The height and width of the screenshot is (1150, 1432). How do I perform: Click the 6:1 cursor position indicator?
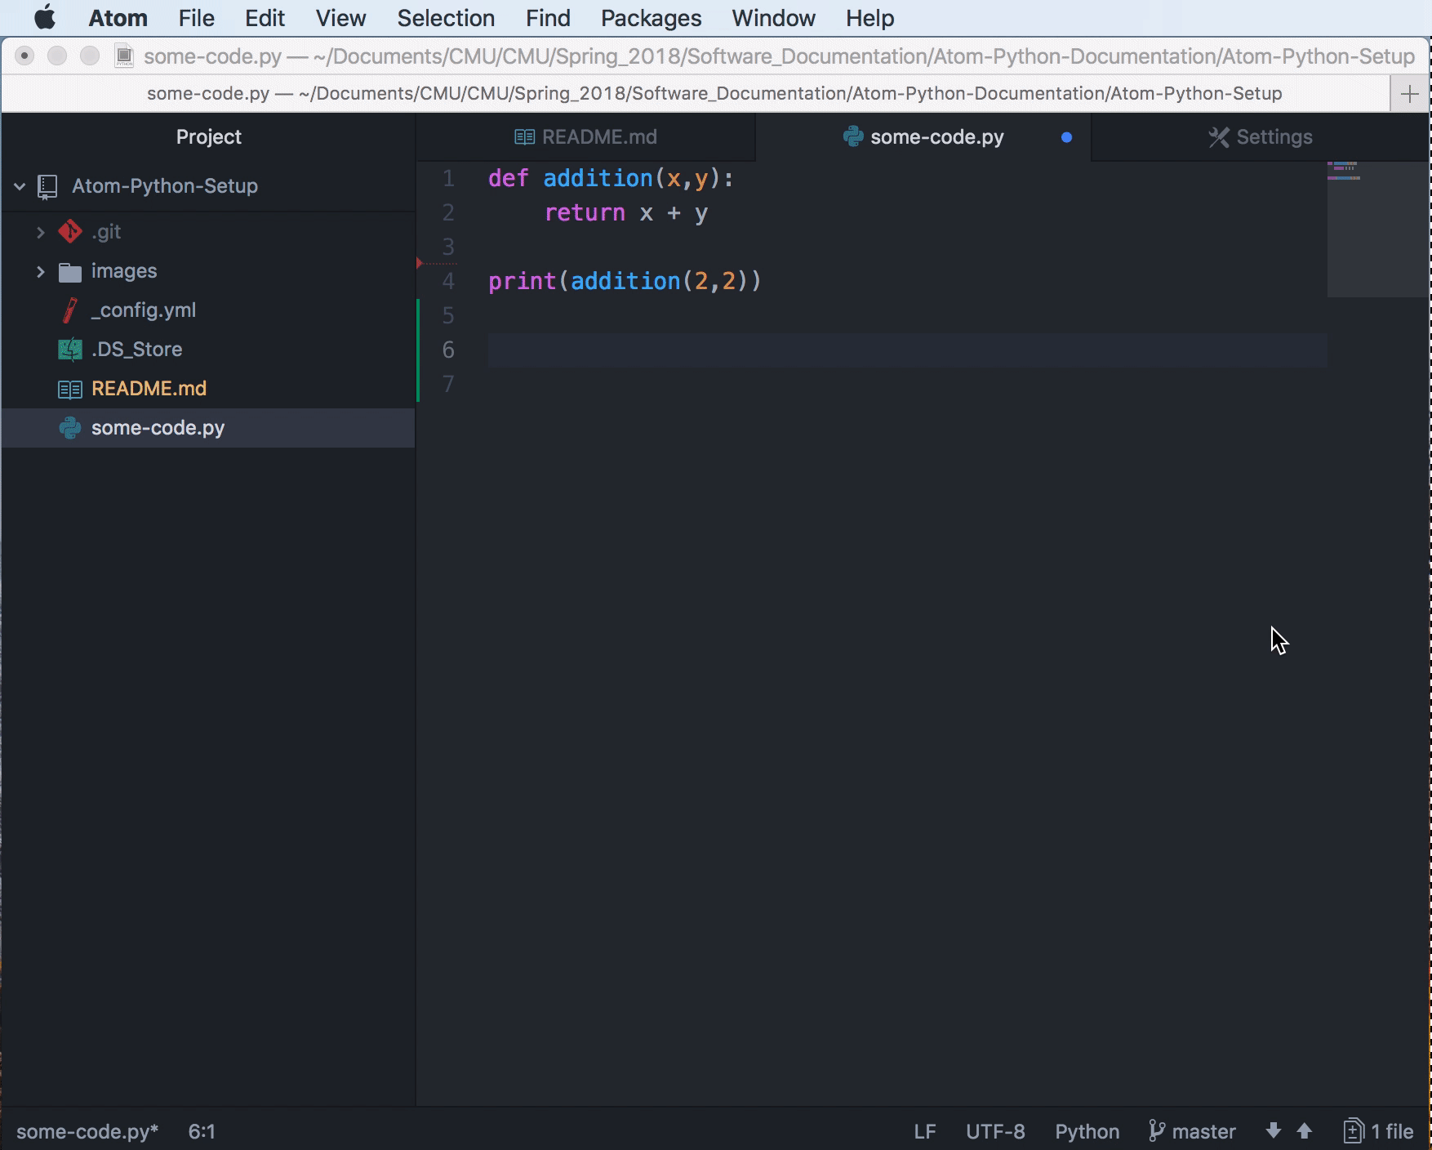coord(202,1131)
